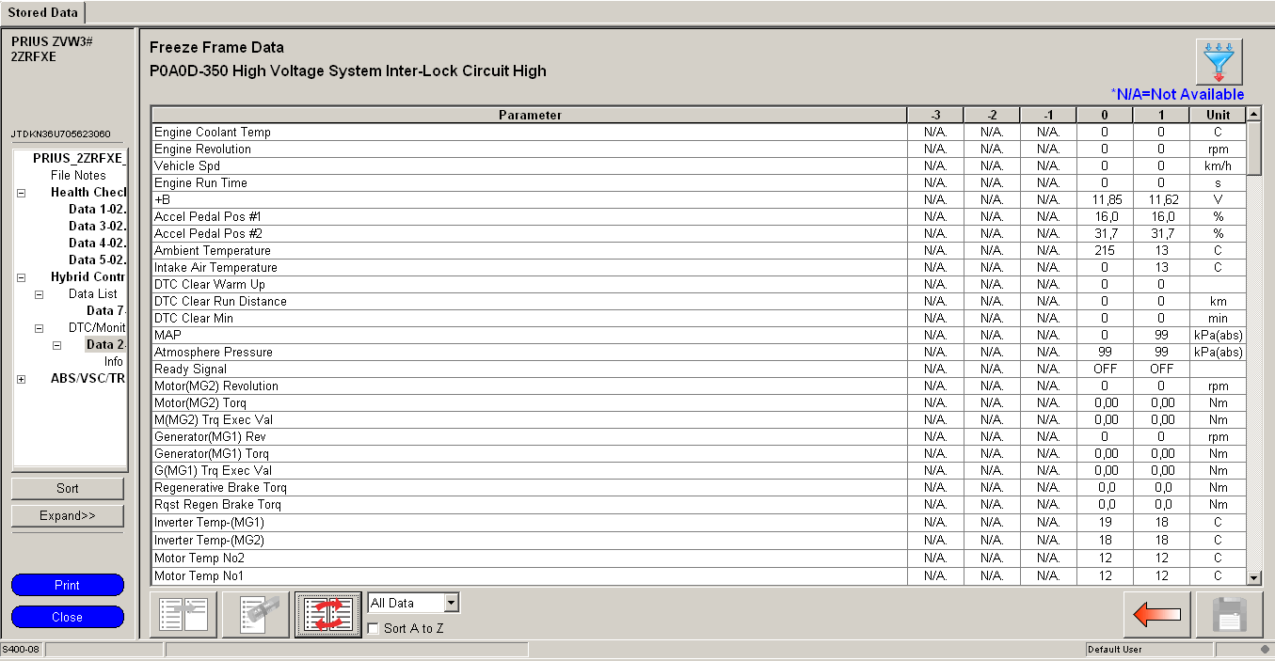Image resolution: width=1275 pixels, height=661 pixels.
Task: Click the floppy disk save icon
Action: tap(1229, 616)
